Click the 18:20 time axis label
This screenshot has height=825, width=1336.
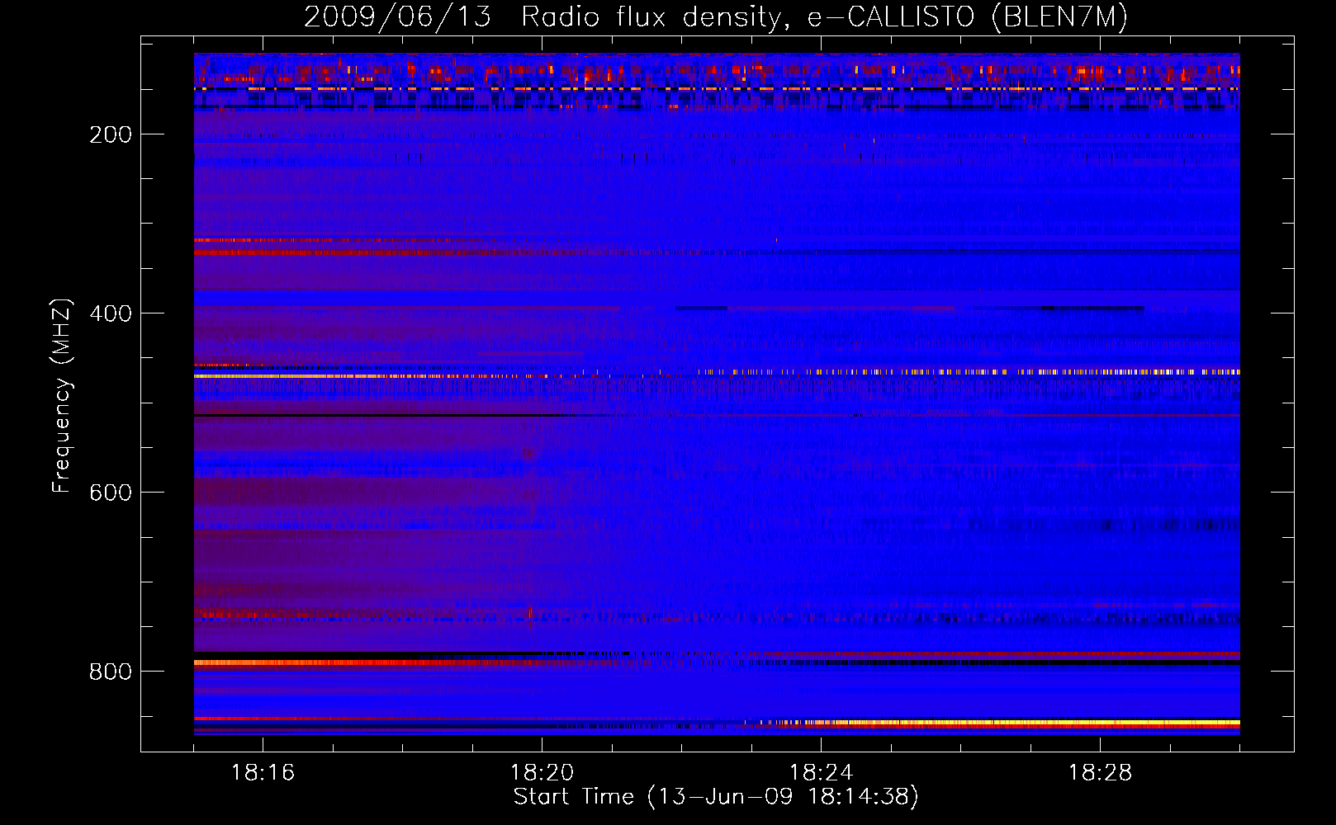(x=542, y=772)
